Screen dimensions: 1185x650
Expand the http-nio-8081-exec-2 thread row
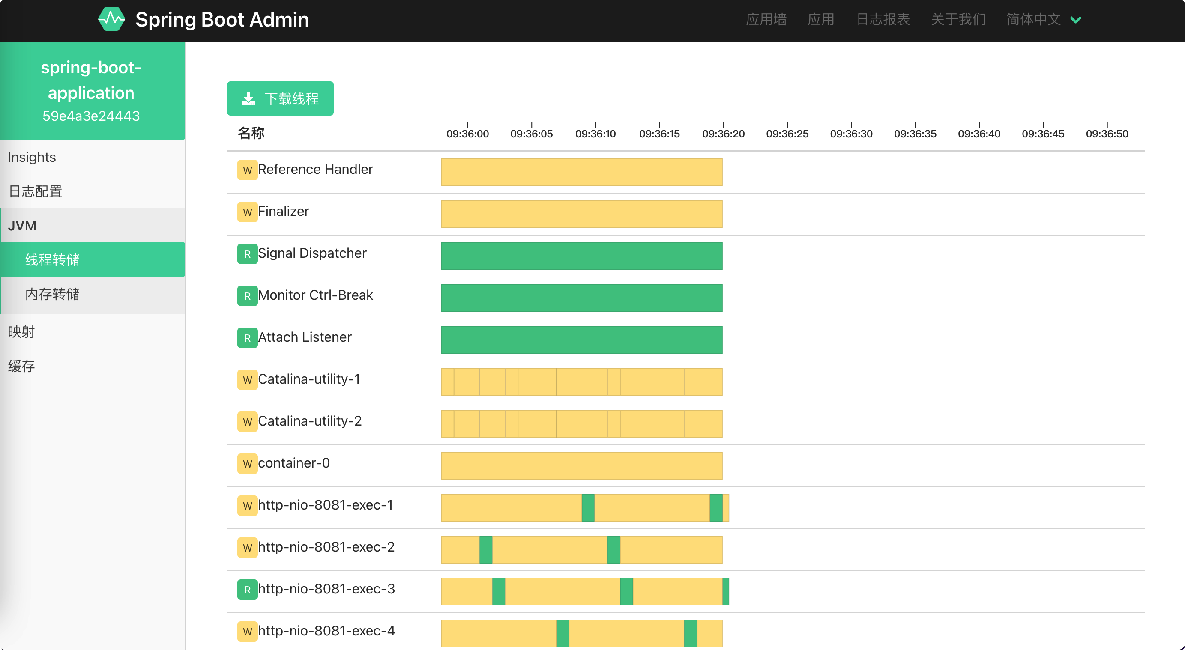coord(685,549)
